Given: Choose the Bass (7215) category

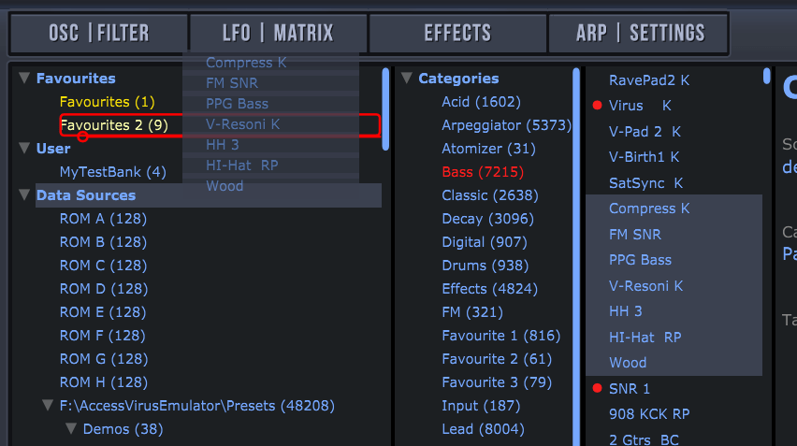Looking at the screenshot, I should click(483, 172).
